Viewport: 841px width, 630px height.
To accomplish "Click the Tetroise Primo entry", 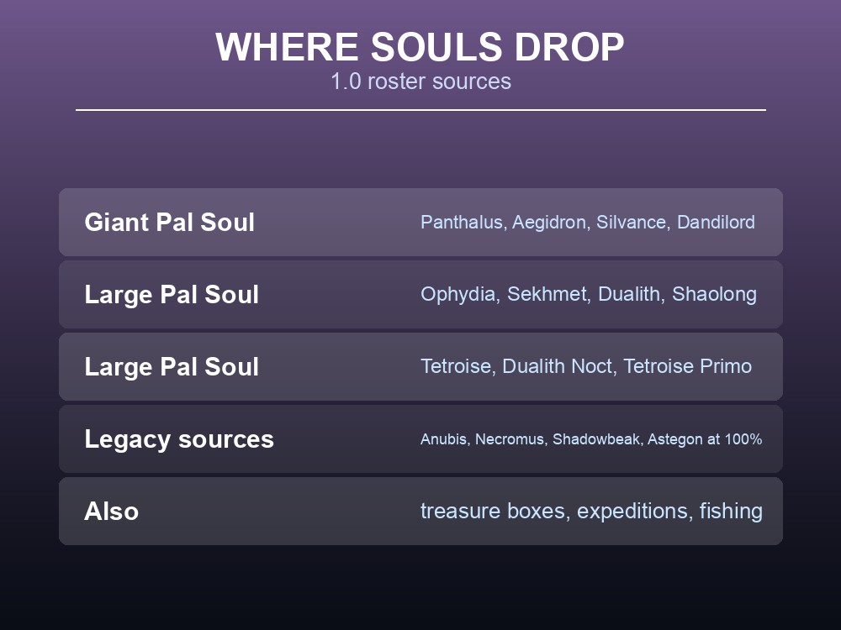I will pyautogui.click(x=688, y=366).
